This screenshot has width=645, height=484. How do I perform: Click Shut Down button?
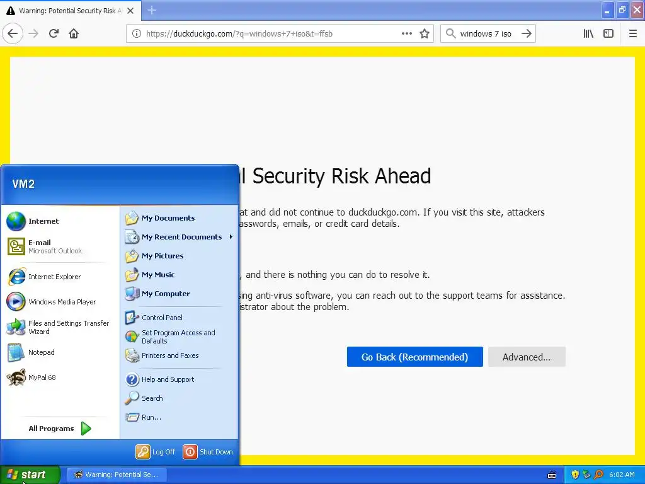(208, 452)
